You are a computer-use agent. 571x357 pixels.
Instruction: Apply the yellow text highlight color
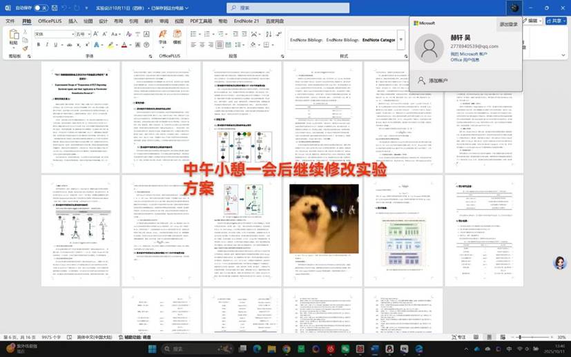110,45
